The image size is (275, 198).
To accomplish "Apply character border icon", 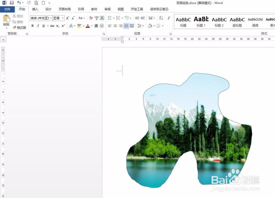I will (102, 18).
